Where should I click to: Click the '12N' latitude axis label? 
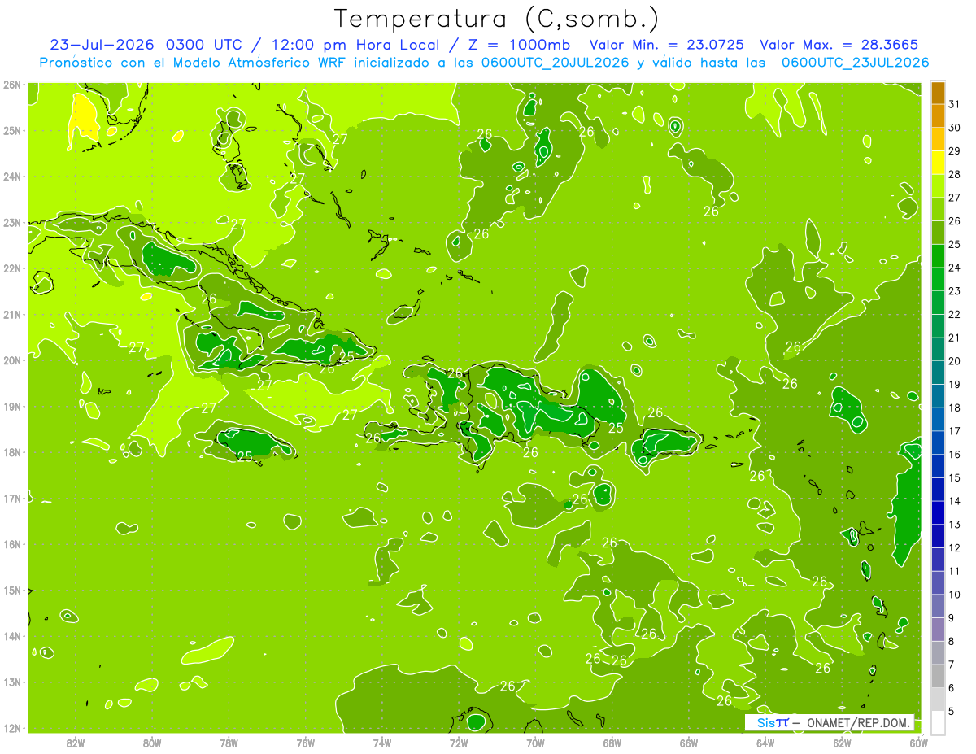11,728
